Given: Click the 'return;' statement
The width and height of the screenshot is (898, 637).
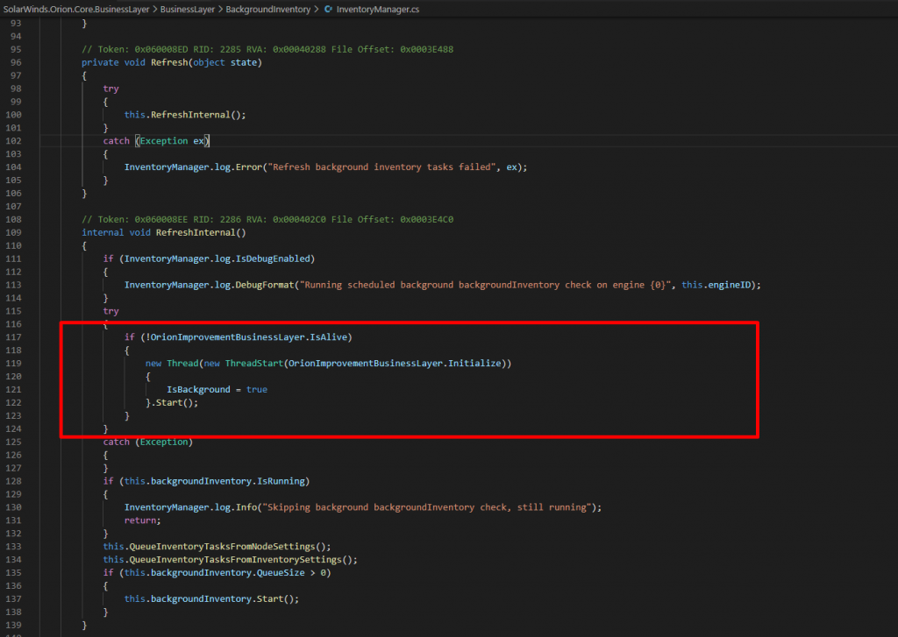Looking at the screenshot, I should pos(143,520).
